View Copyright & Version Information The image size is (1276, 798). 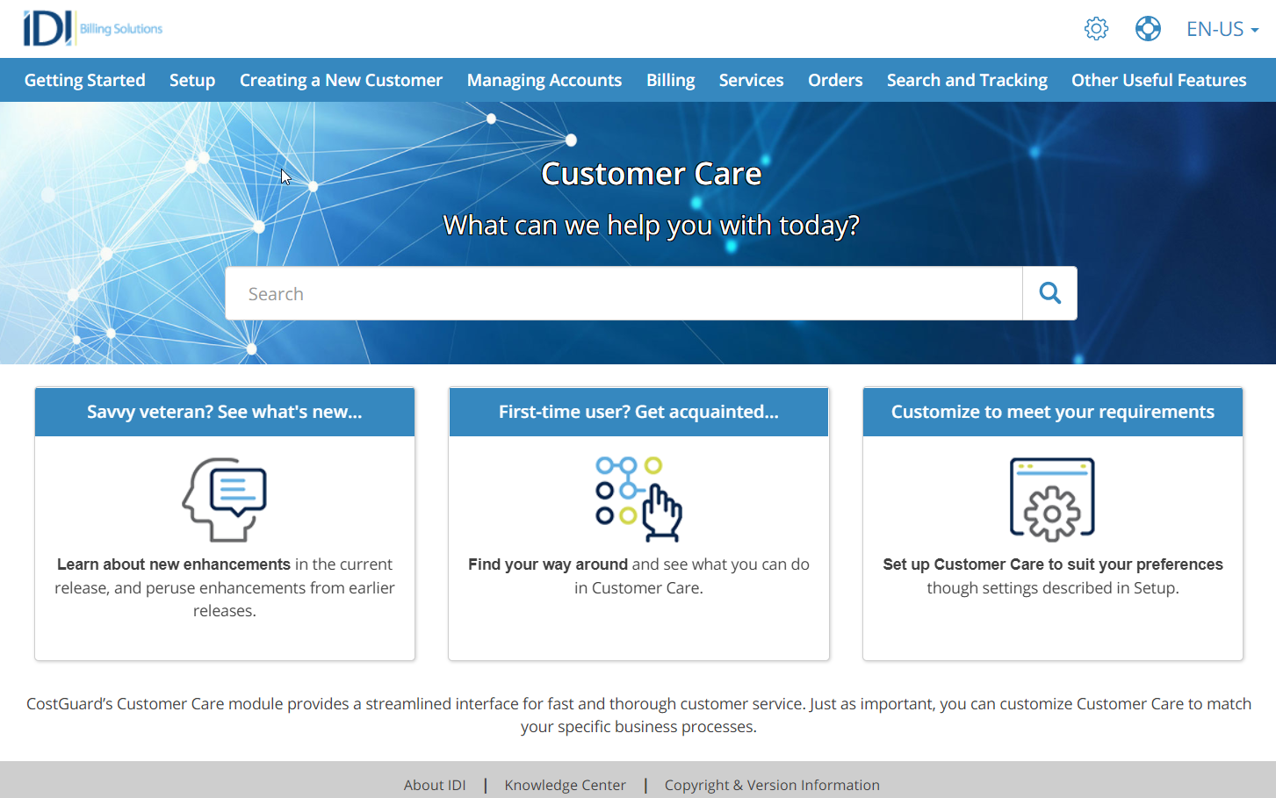pos(772,785)
